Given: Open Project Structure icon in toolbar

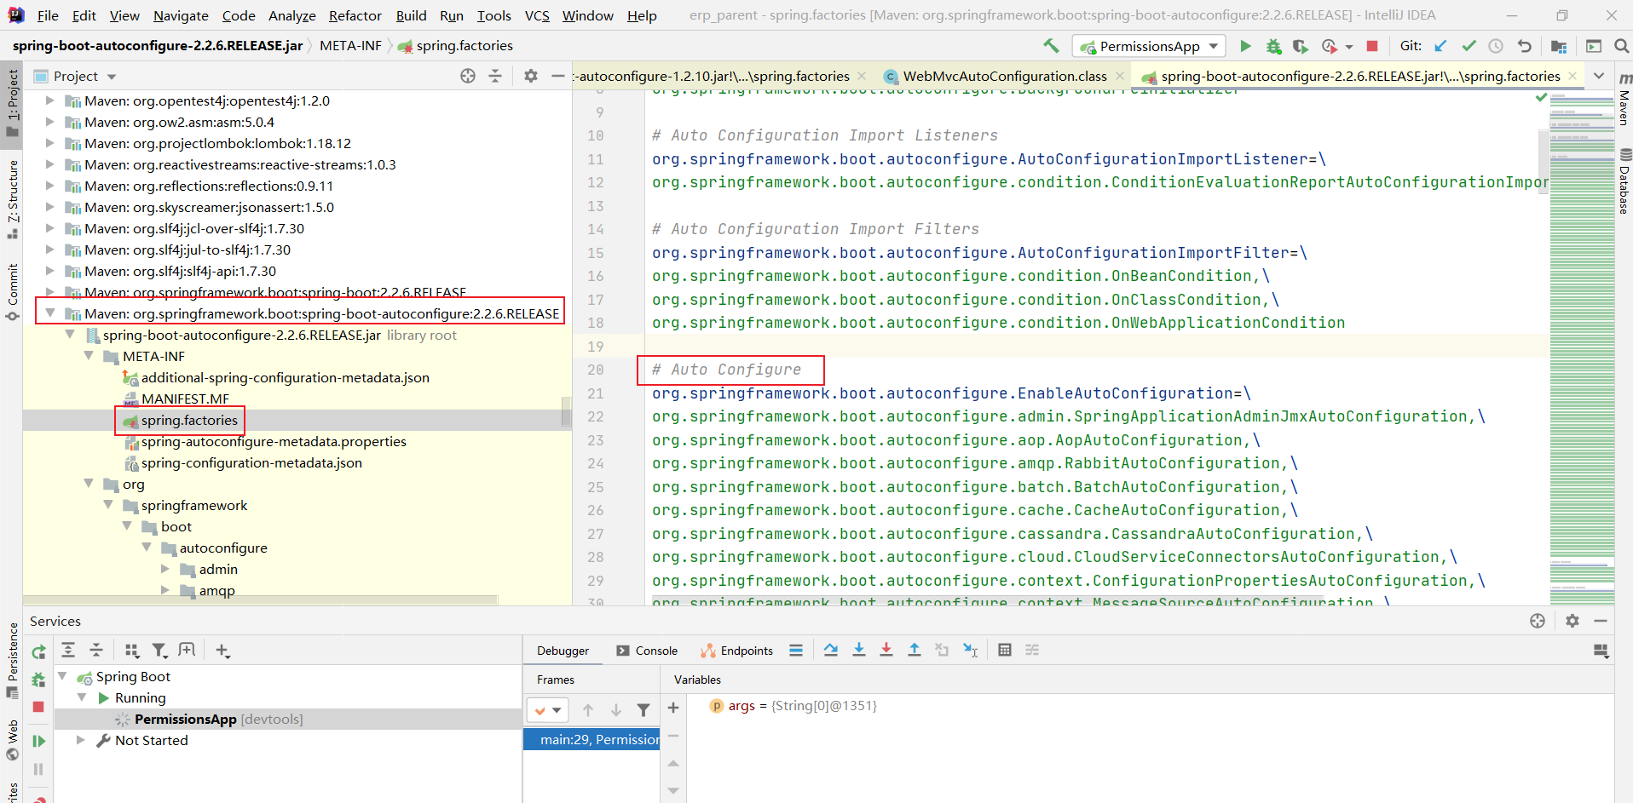Looking at the screenshot, I should (1559, 46).
